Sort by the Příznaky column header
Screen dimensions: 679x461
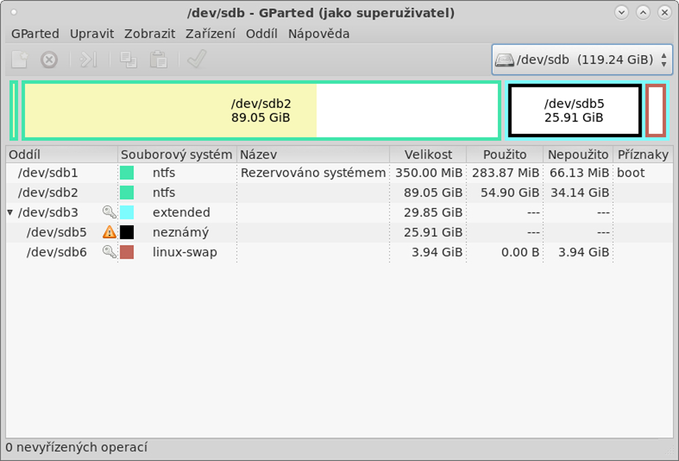pos(643,155)
